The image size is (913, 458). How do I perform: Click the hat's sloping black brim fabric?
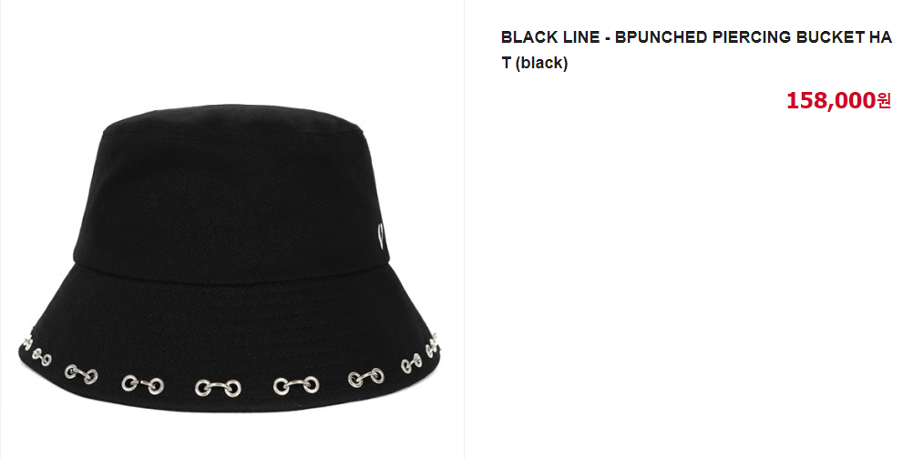pyautogui.click(x=227, y=326)
